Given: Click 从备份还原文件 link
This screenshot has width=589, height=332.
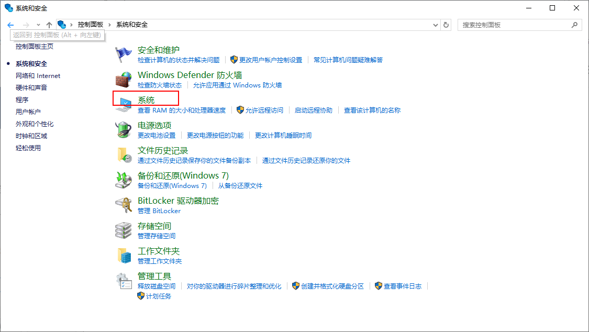Looking at the screenshot, I should tap(240, 185).
